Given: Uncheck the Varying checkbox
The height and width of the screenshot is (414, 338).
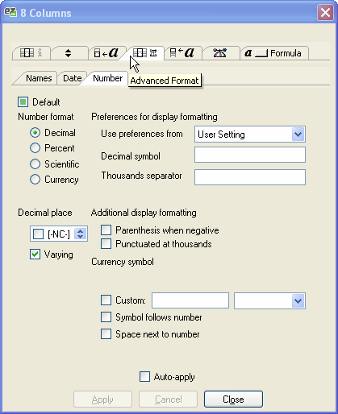Looking at the screenshot, I should point(35,255).
